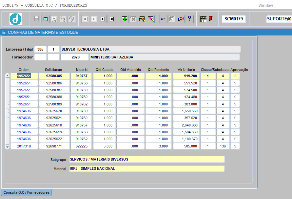Image resolution: width=292 pixels, height=199 pixels.
Task: Click the Save diskette toolbar icon
Action: click(37, 19)
